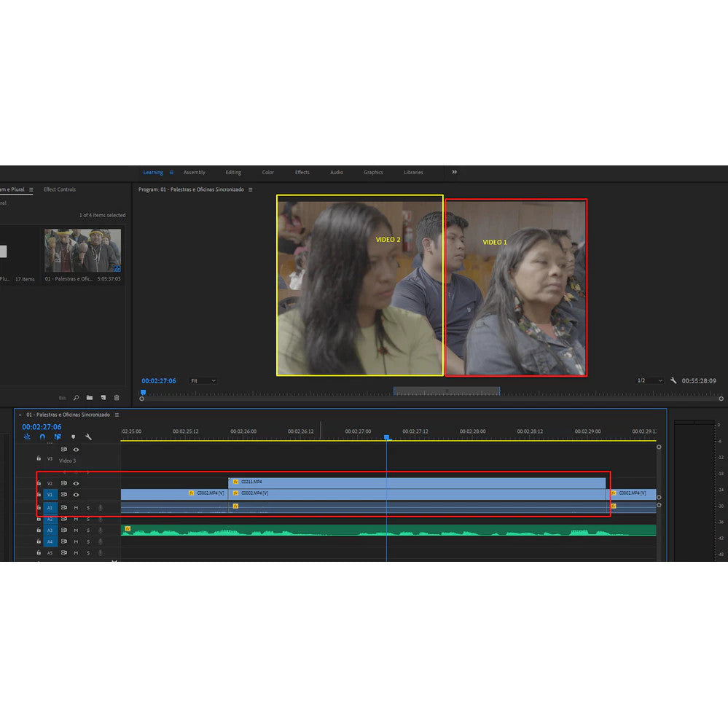
Task: Click the Program monitor playhead marker
Action: [x=143, y=392]
